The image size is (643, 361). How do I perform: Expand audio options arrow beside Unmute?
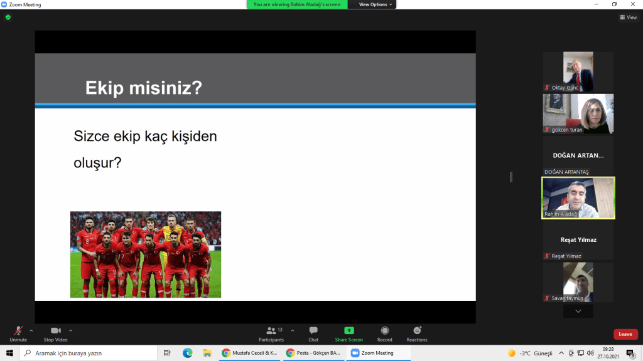(31, 330)
